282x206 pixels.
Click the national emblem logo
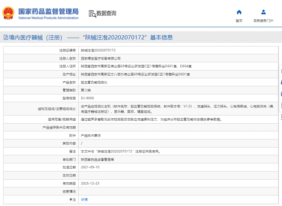point(8,13)
